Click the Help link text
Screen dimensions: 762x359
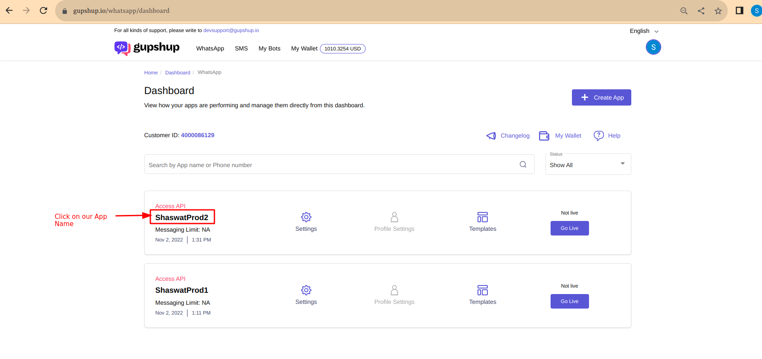pyautogui.click(x=614, y=135)
